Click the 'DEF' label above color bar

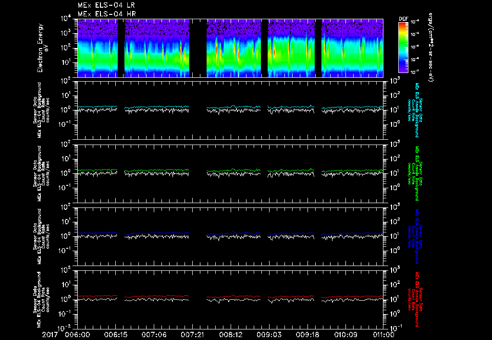(x=403, y=19)
